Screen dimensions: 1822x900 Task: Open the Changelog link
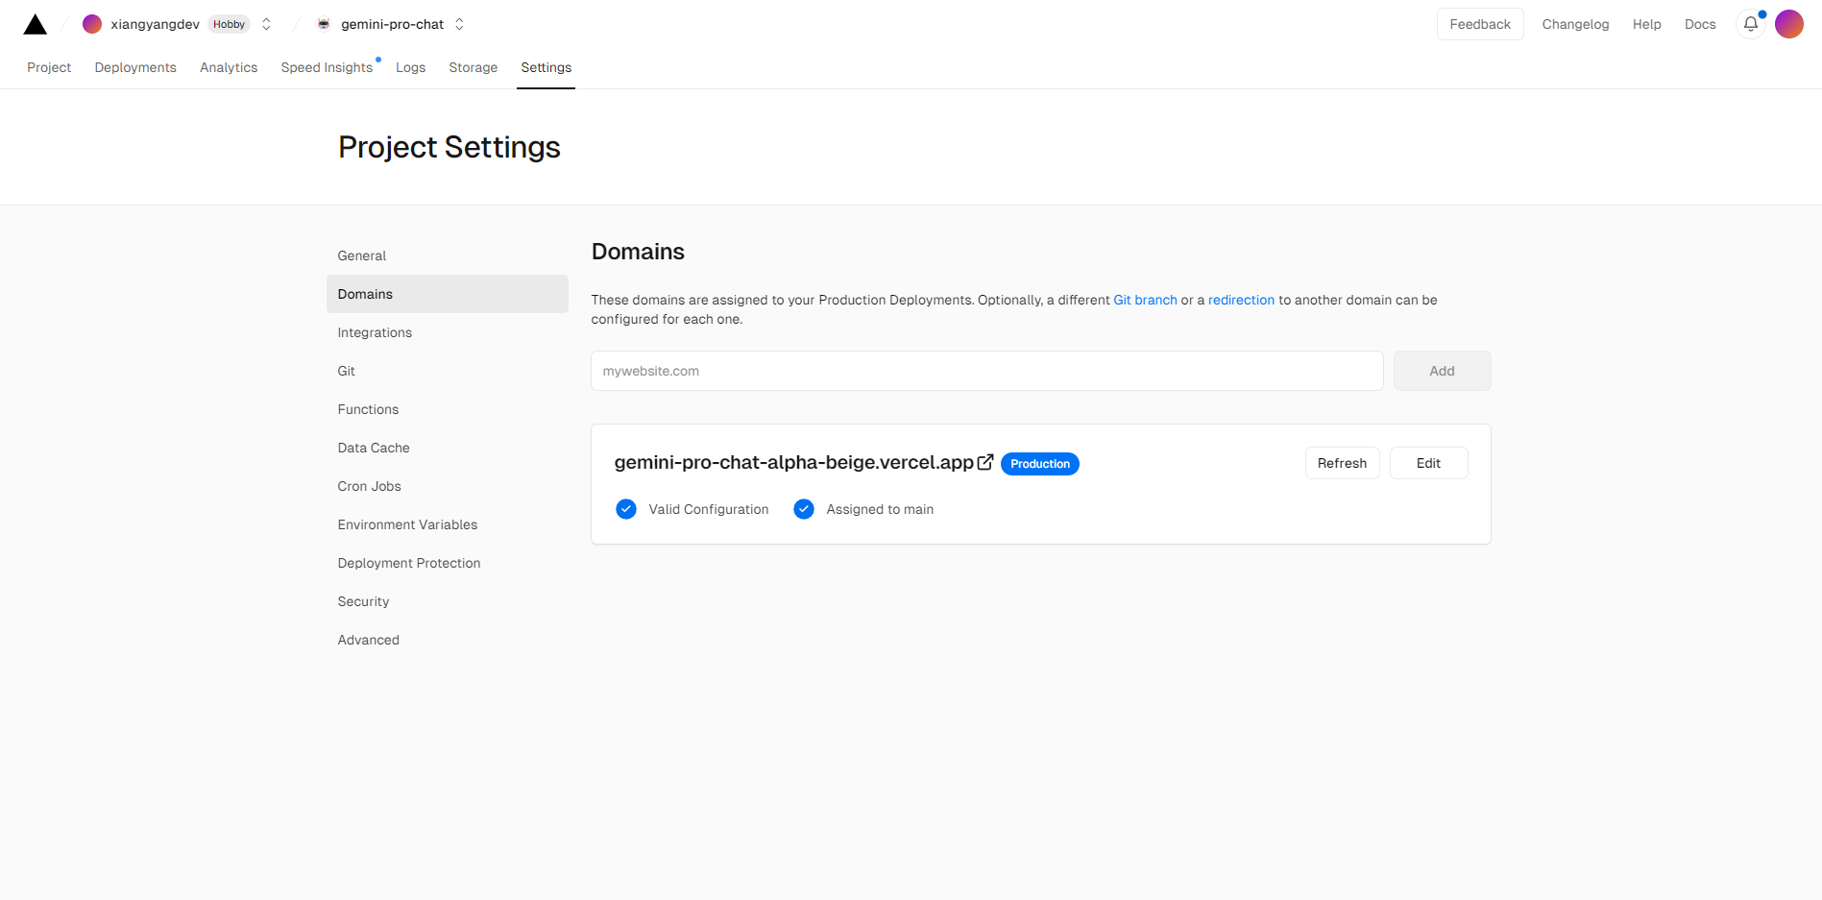[x=1575, y=24]
